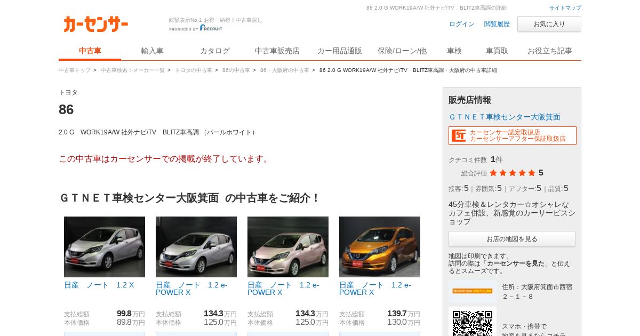Go to 中古車トップ breadcrumb

point(75,70)
